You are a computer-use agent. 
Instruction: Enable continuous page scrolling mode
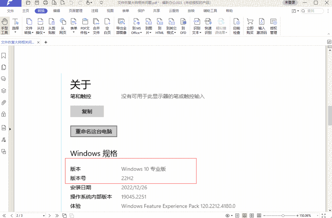(244, 215)
